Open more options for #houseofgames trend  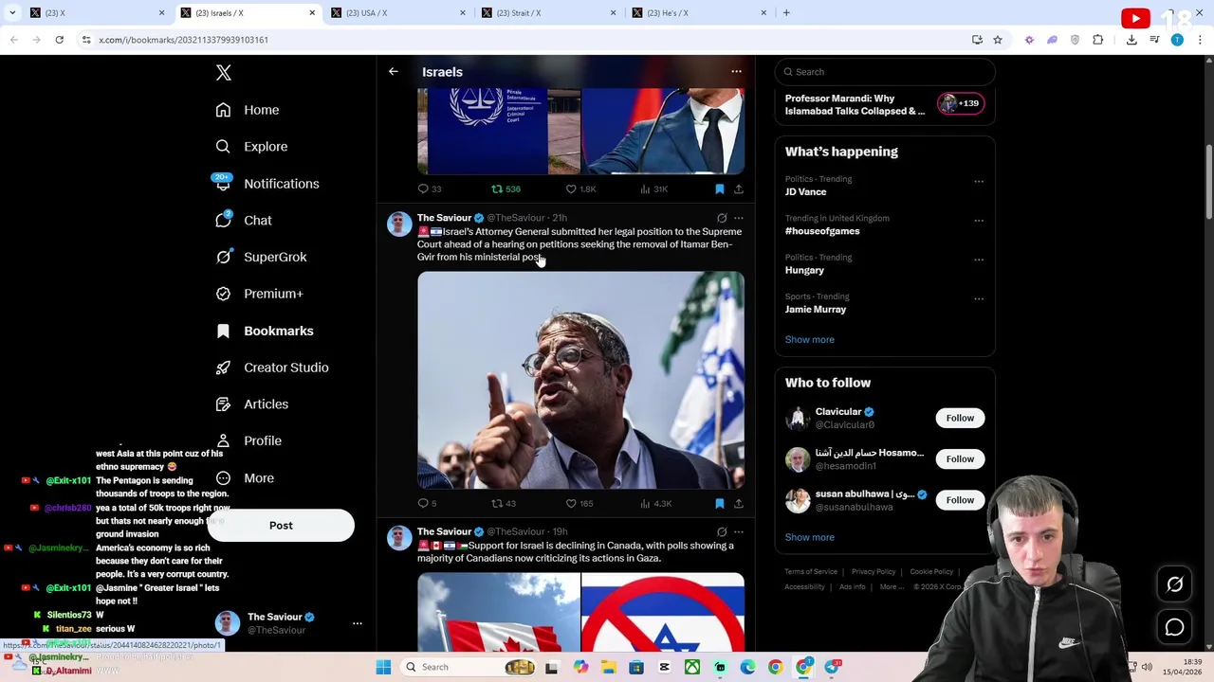pyautogui.click(x=978, y=221)
